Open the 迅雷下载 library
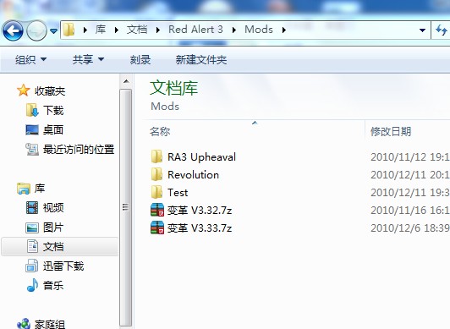450x329 pixels. (x=63, y=266)
